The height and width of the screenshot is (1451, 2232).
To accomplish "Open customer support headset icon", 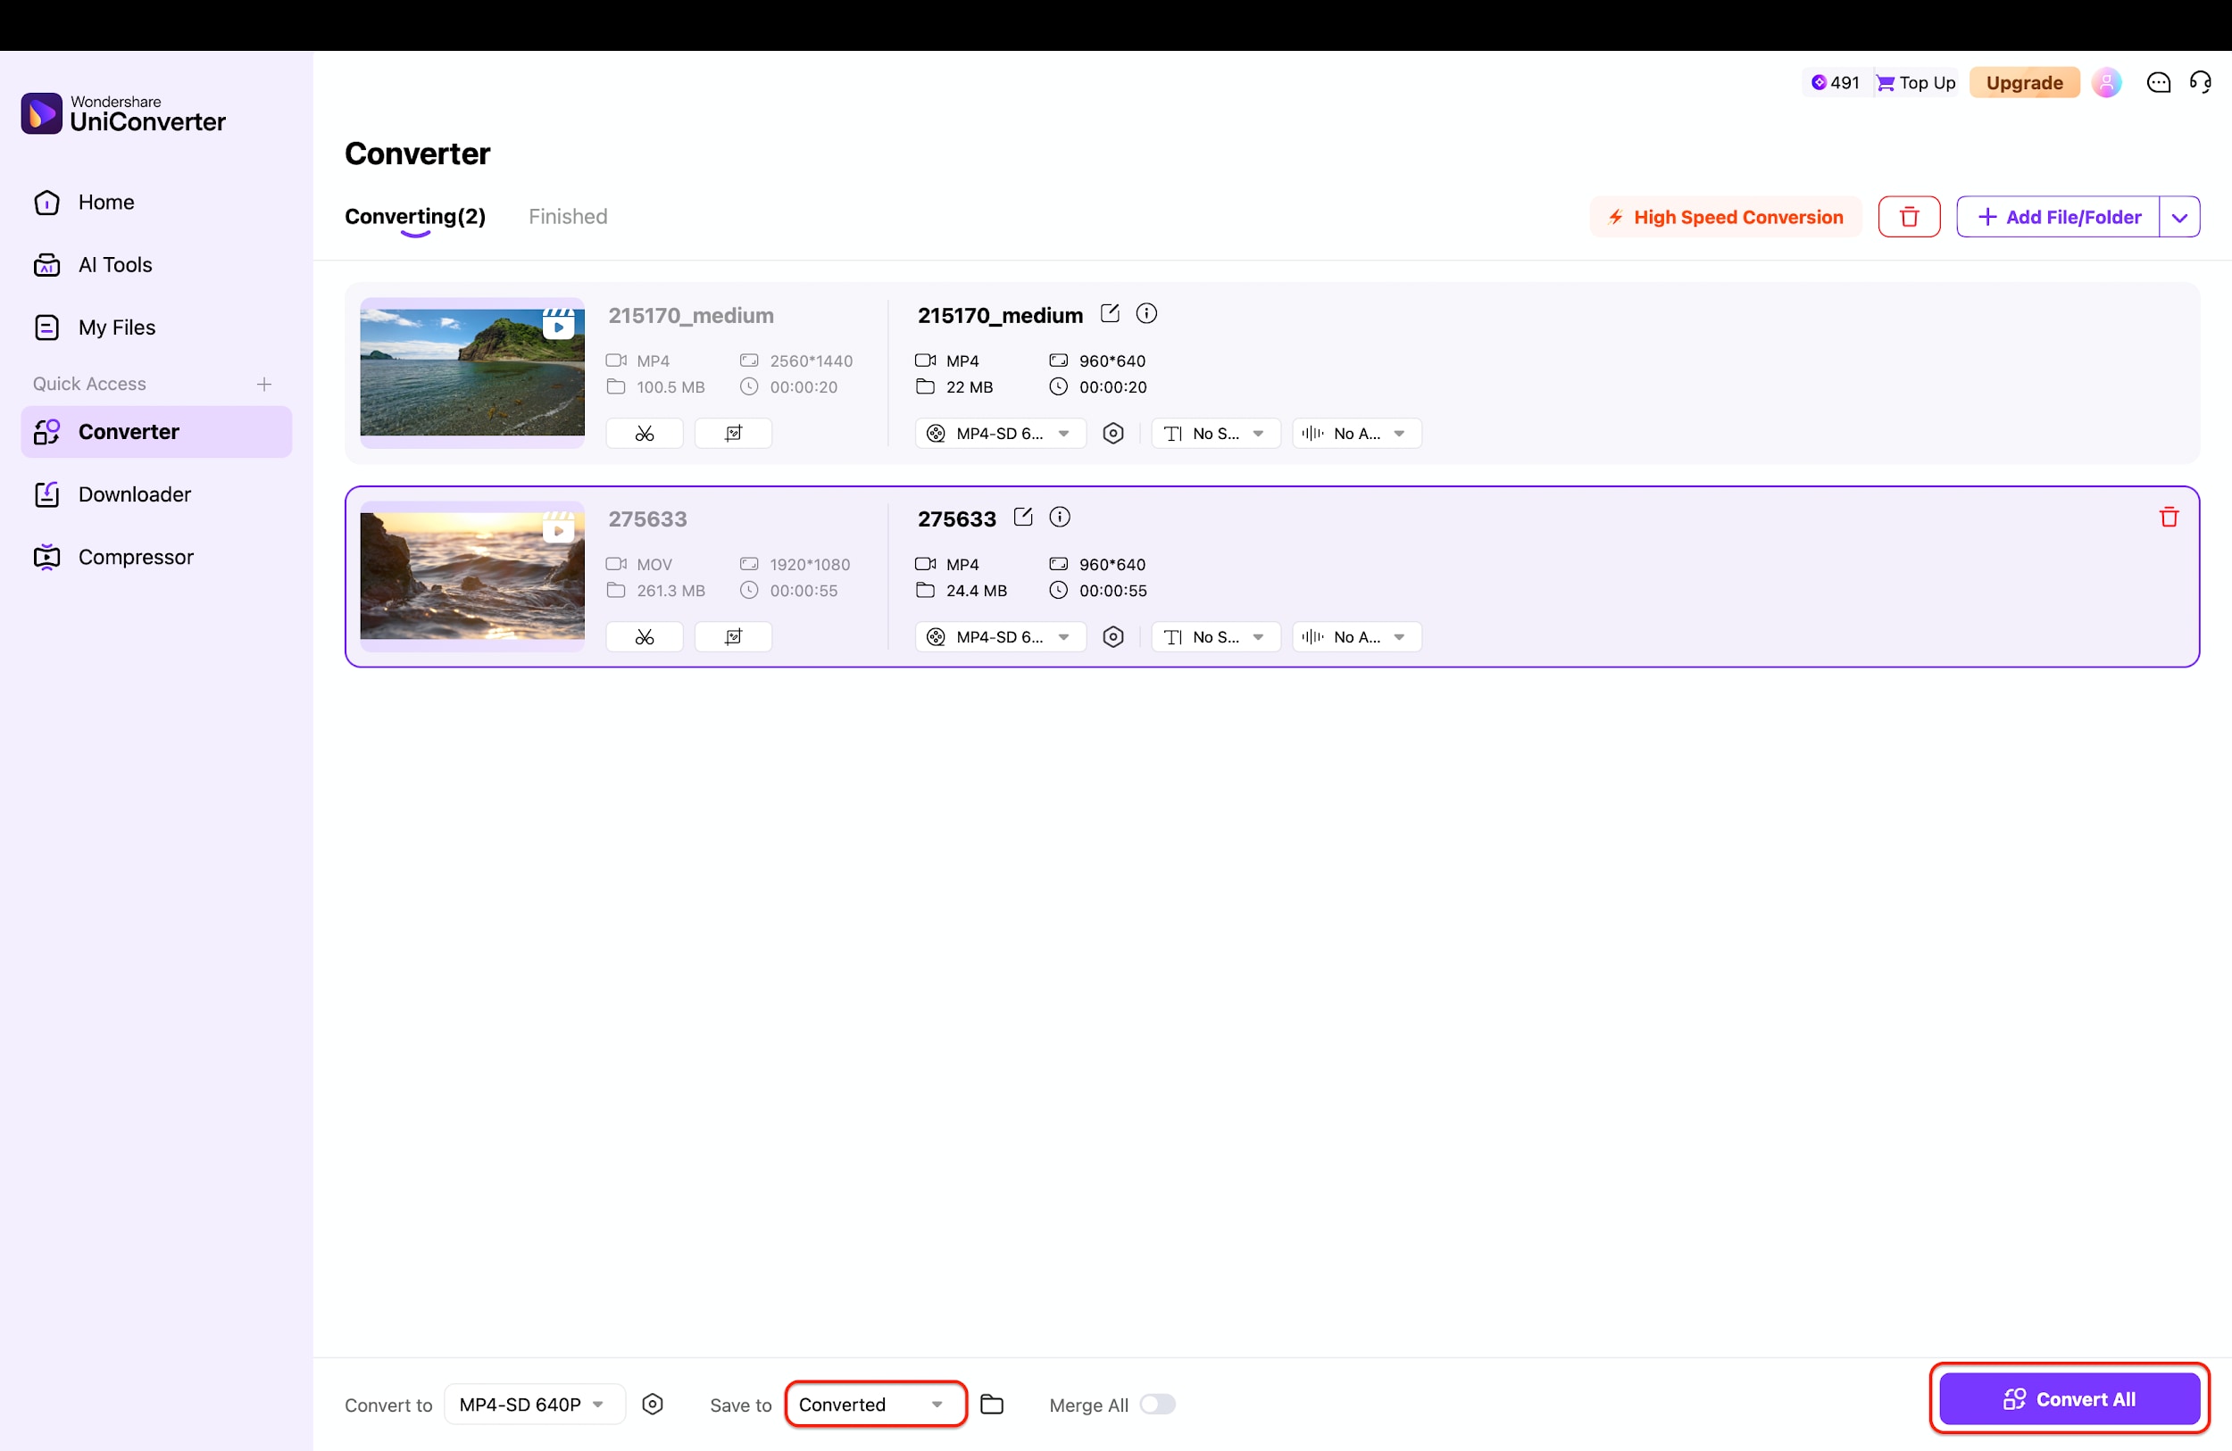I will [2200, 82].
